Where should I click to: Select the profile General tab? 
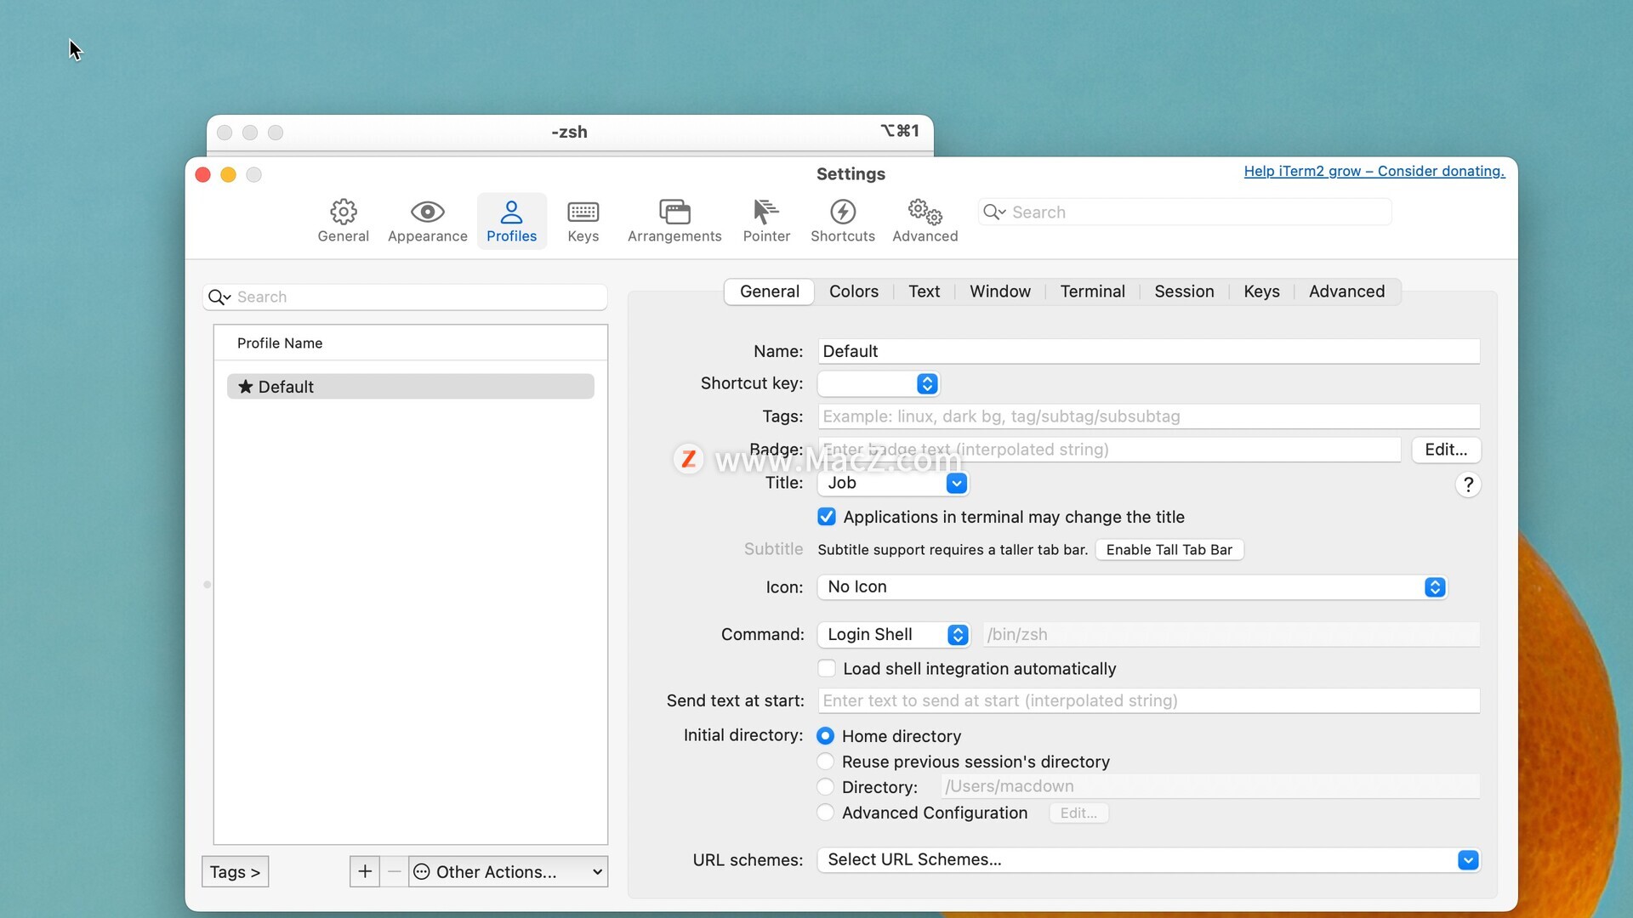pos(769,292)
